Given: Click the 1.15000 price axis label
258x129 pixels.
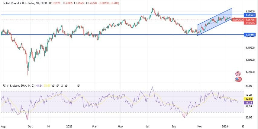Looking at the screenshot, I should coord(250,48).
